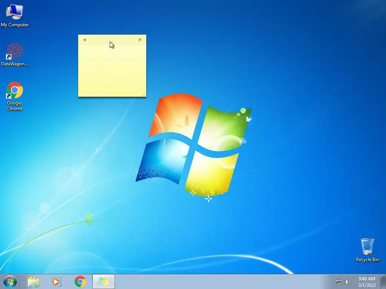Click the sticky note resize grip corner
Image resolution: width=386 pixels, height=289 pixels.
(144, 94)
